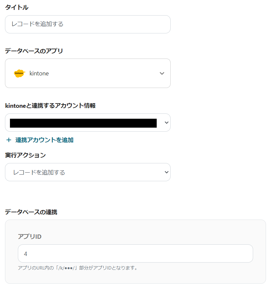Add a linked account via 連携アカウントを追加

click(x=44, y=140)
